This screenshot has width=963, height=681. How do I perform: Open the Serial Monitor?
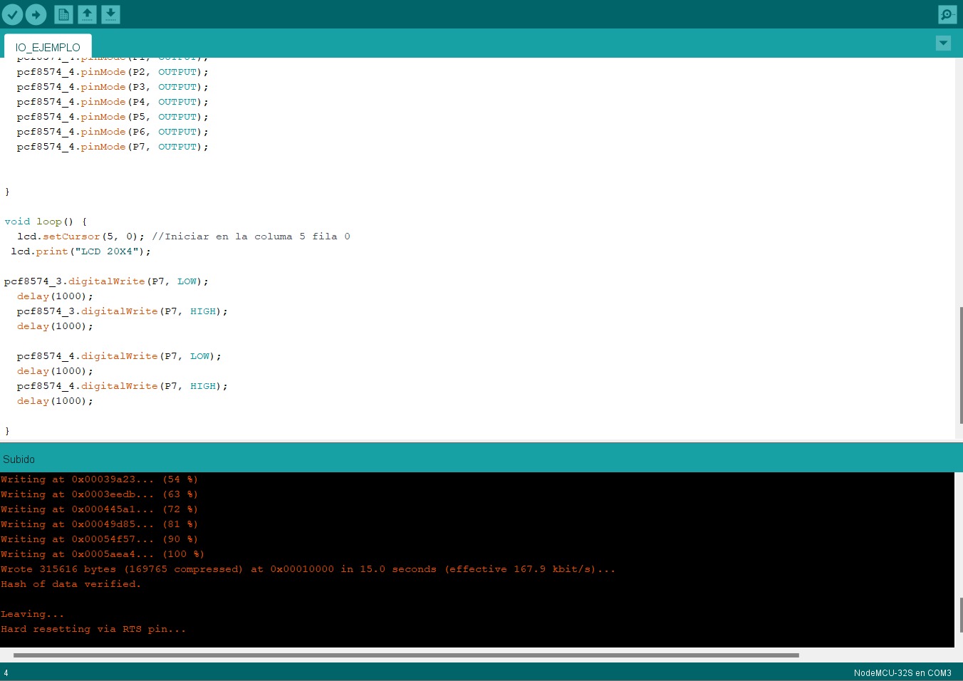(x=947, y=14)
